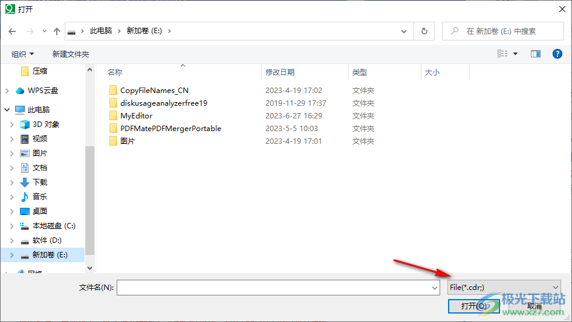This screenshot has height=322, width=572.
Task: Expand the 文档 node
Action: click(11, 168)
